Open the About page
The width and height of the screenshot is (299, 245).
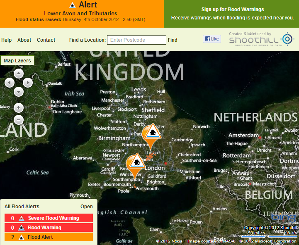tap(24, 40)
